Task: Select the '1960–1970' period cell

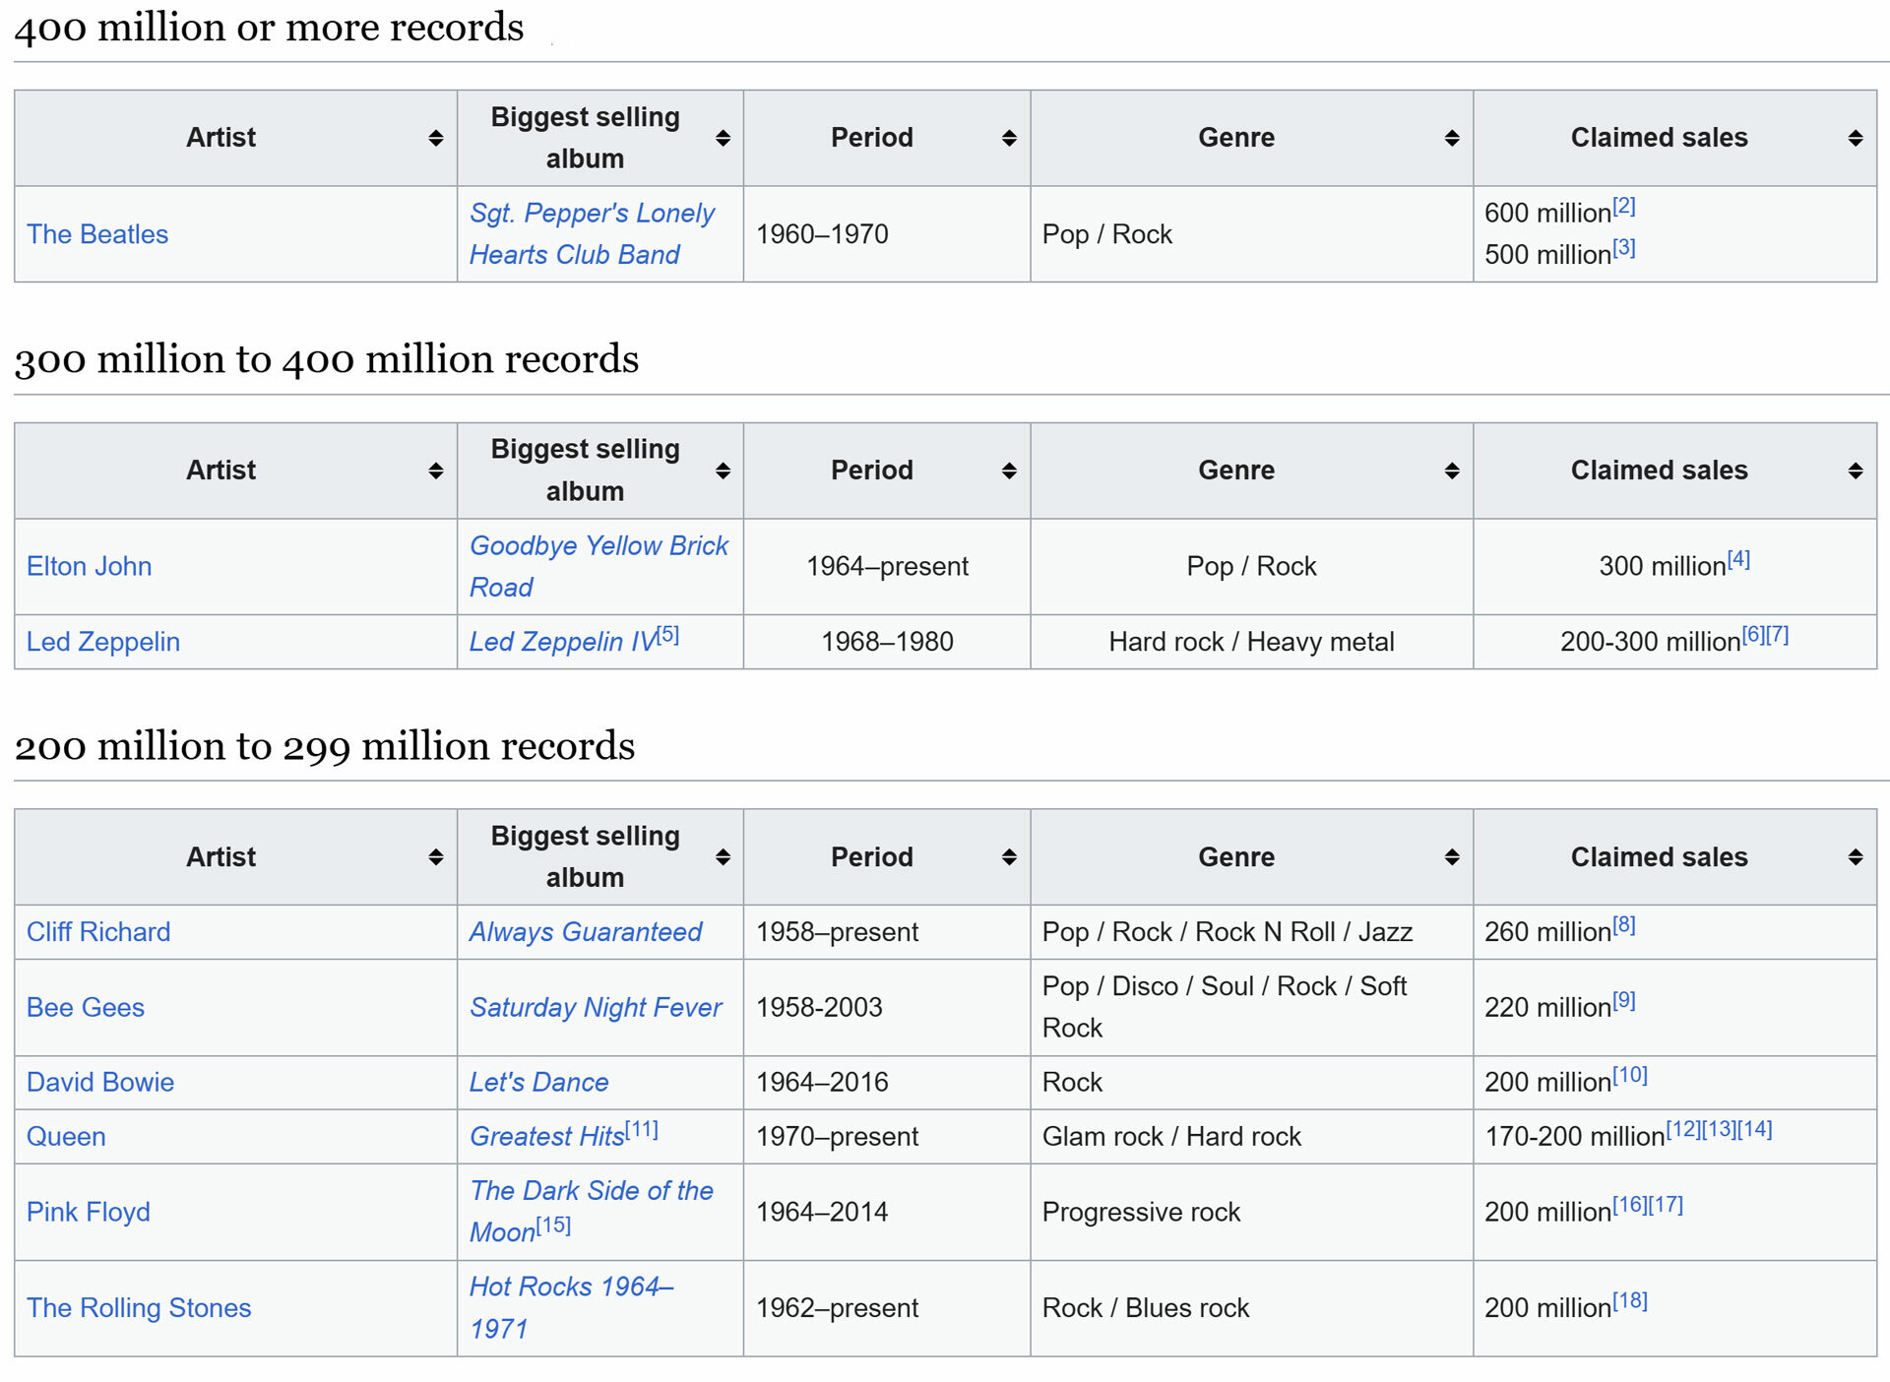Action: tap(887, 234)
